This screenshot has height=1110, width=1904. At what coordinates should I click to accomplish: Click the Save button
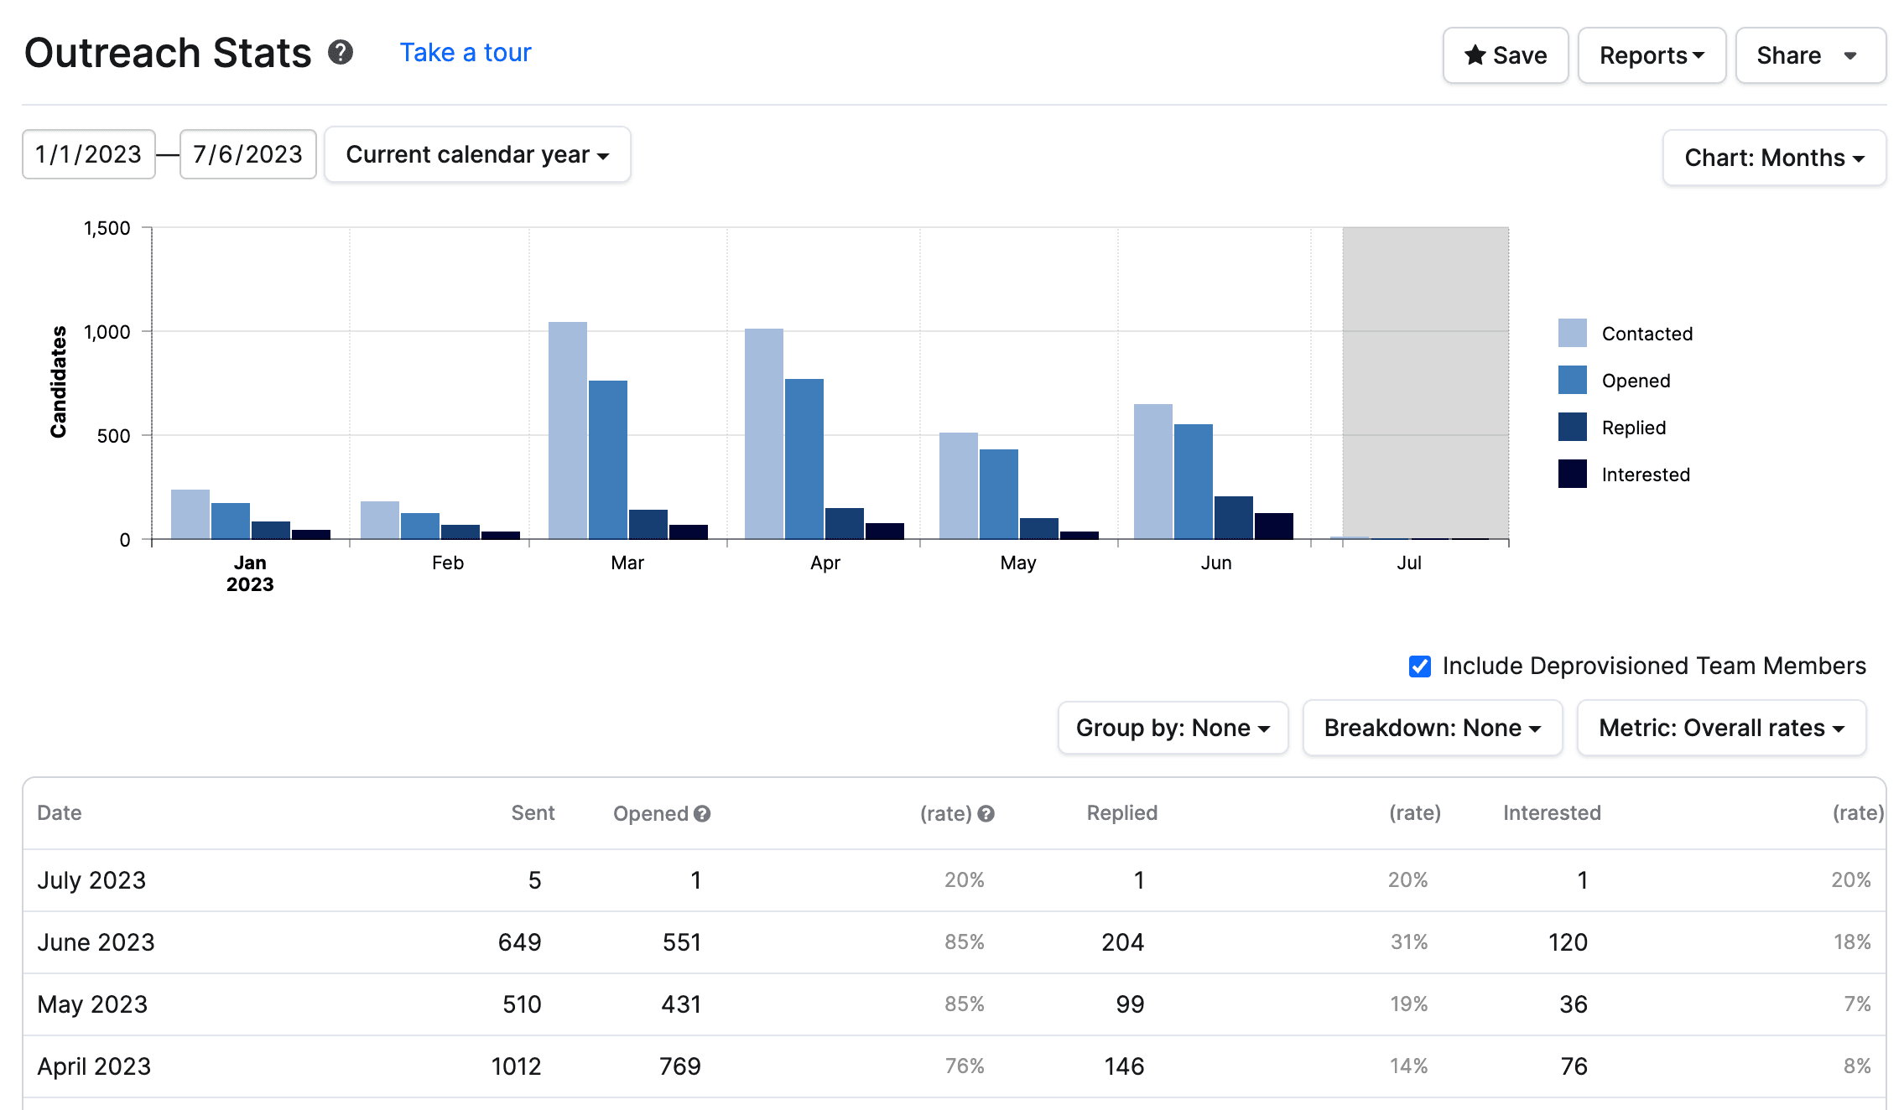point(1505,55)
